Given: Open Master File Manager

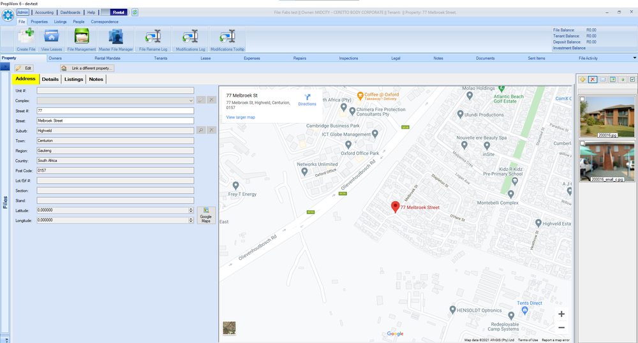Looking at the screenshot, I should coord(116,40).
